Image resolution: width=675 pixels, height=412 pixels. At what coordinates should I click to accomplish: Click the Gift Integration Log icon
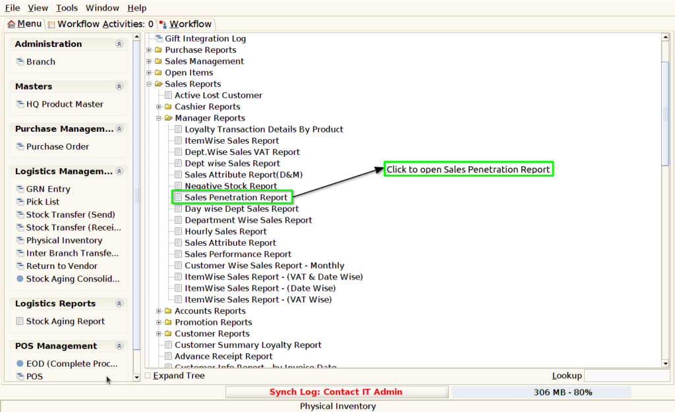[x=159, y=38]
